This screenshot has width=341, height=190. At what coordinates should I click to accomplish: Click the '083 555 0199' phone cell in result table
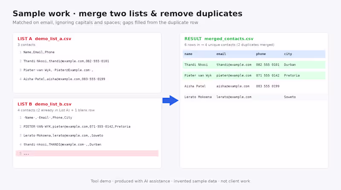[268, 86]
